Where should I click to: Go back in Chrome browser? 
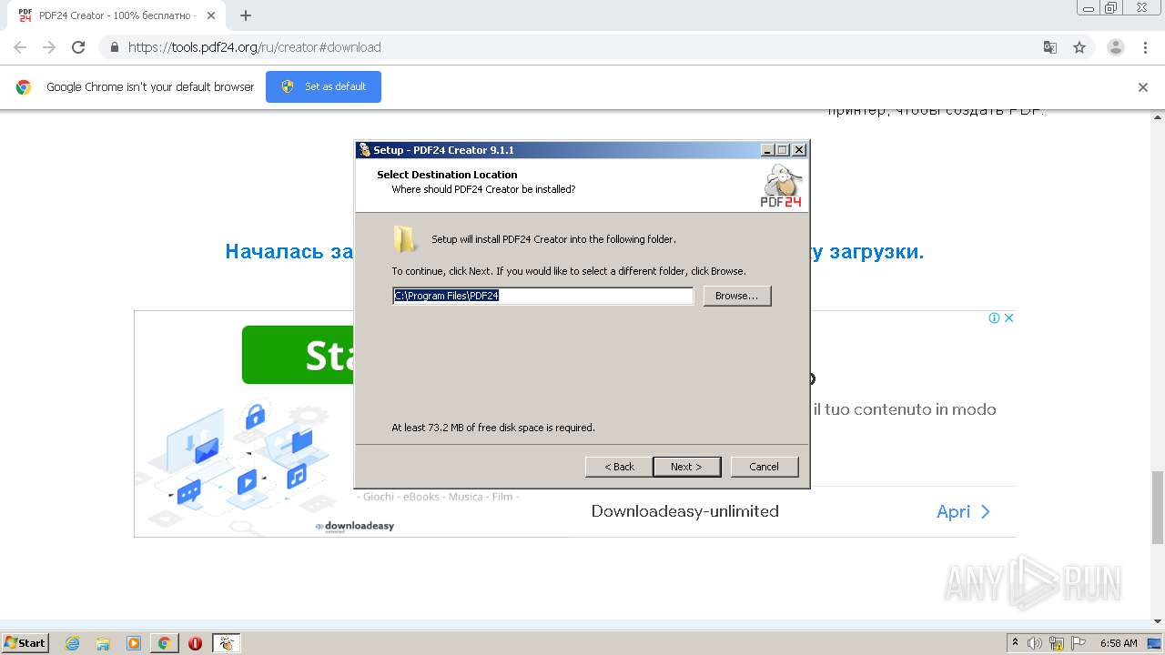[x=20, y=47]
